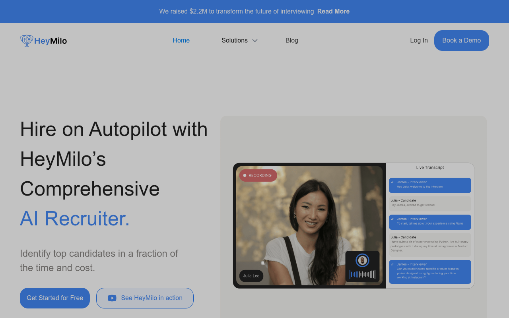Click the message about experience using Figma
This screenshot has width=509, height=318.
point(430,222)
